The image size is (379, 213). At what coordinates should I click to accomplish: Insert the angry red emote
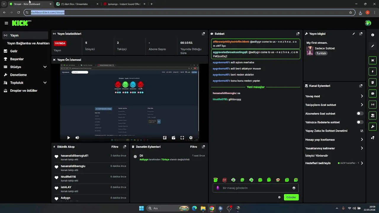coord(224,180)
